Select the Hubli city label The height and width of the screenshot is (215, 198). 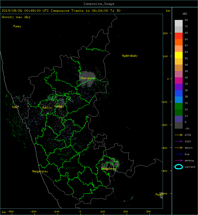(x=47, y=108)
